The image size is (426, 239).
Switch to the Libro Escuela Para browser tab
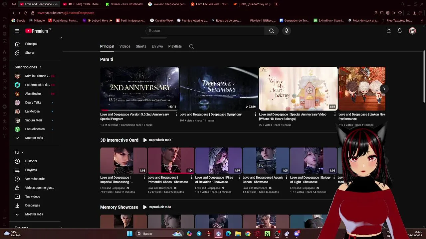(x=209, y=4)
